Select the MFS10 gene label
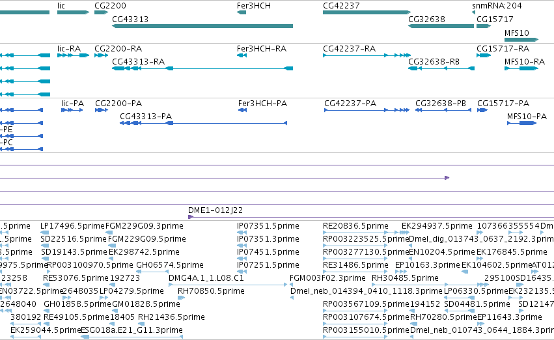Image resolution: width=554 pixels, height=340 pixels. [516, 33]
